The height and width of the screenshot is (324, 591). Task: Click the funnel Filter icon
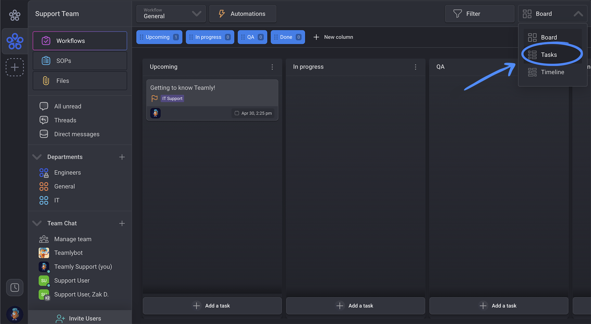pyautogui.click(x=457, y=14)
